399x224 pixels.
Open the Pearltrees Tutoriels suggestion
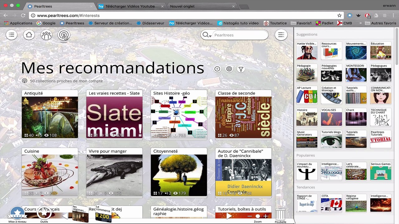coord(381,139)
